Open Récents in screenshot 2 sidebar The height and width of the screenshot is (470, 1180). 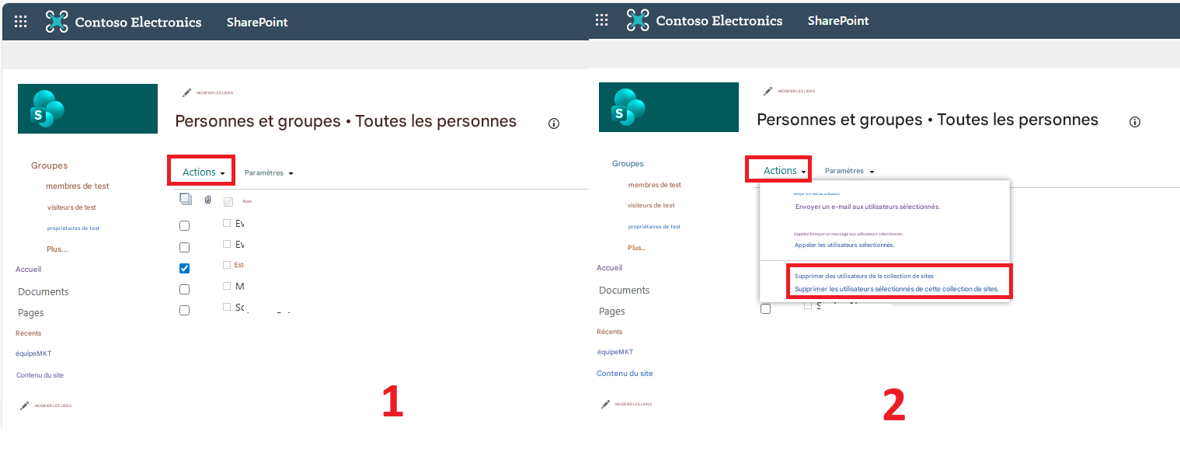tap(610, 331)
